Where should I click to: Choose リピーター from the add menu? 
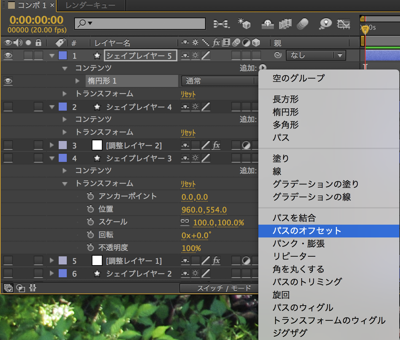pos(329,256)
